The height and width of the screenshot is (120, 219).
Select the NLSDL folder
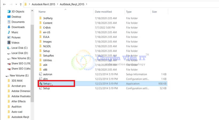click(47, 46)
